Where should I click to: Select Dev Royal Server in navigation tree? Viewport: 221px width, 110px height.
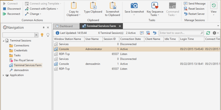(23, 60)
